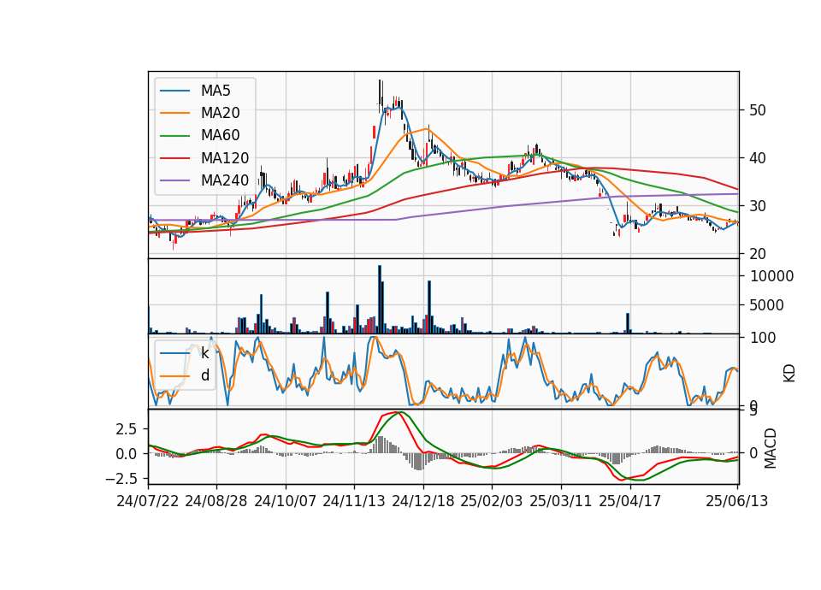The image size is (821, 590).
Task: Click the MA5 legend label
Action: tap(216, 91)
